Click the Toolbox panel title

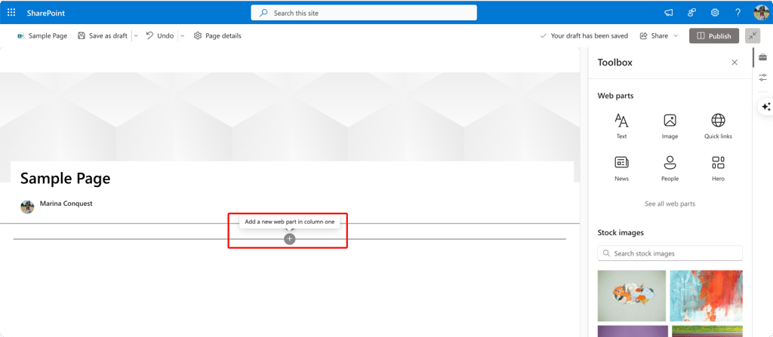click(614, 63)
